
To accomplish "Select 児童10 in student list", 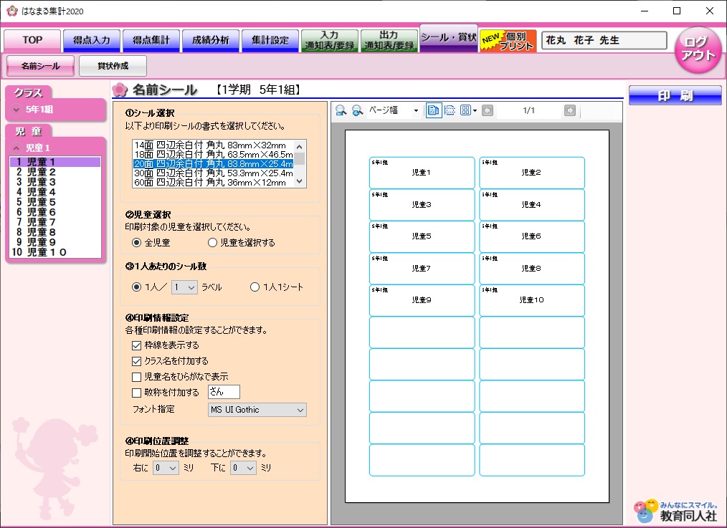I will pos(55,252).
